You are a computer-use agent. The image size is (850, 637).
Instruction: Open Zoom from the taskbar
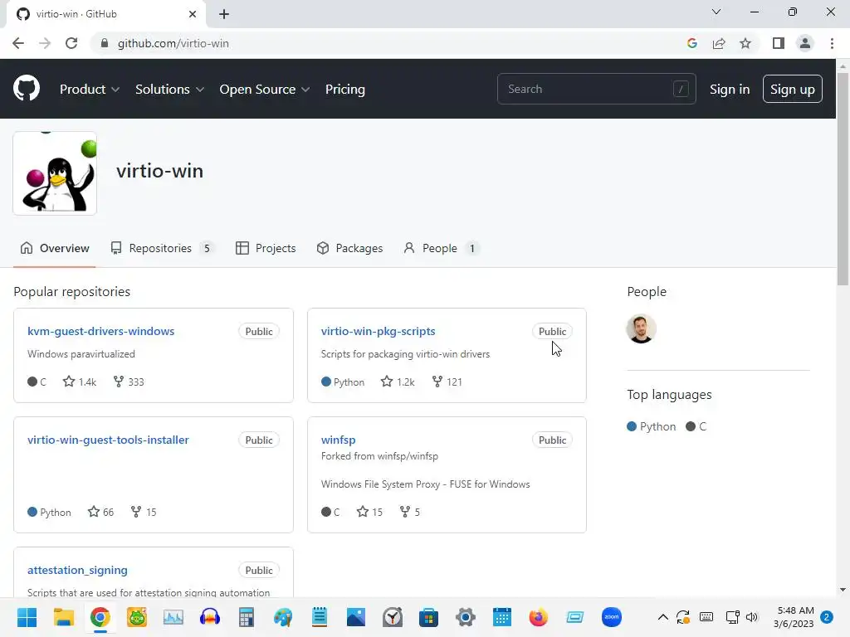612,617
